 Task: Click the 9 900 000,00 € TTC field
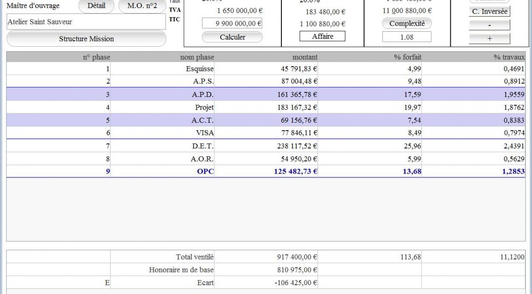click(x=232, y=23)
